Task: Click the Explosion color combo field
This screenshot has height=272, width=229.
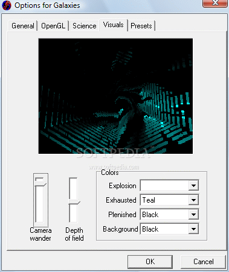Action: pyautogui.click(x=169, y=186)
